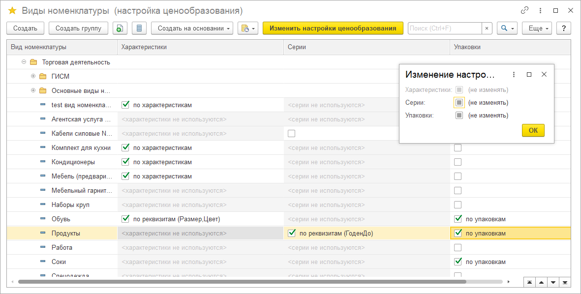Add this list to favorites with the star
The height and width of the screenshot is (294, 581).
point(12,11)
